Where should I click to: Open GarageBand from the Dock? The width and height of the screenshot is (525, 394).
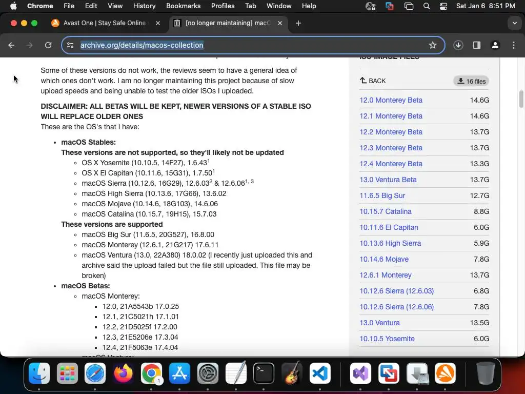(x=292, y=373)
